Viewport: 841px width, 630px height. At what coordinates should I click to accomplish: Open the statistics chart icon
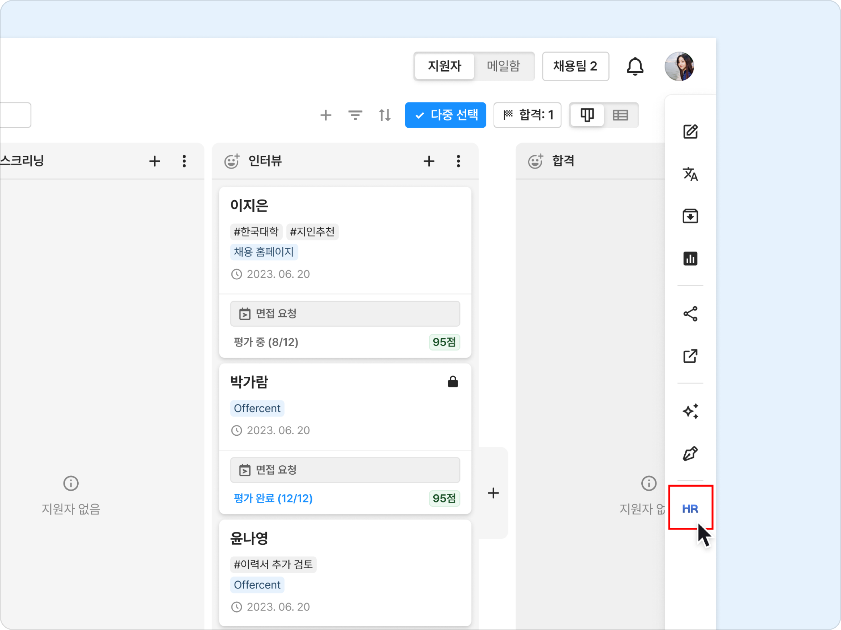pos(690,259)
